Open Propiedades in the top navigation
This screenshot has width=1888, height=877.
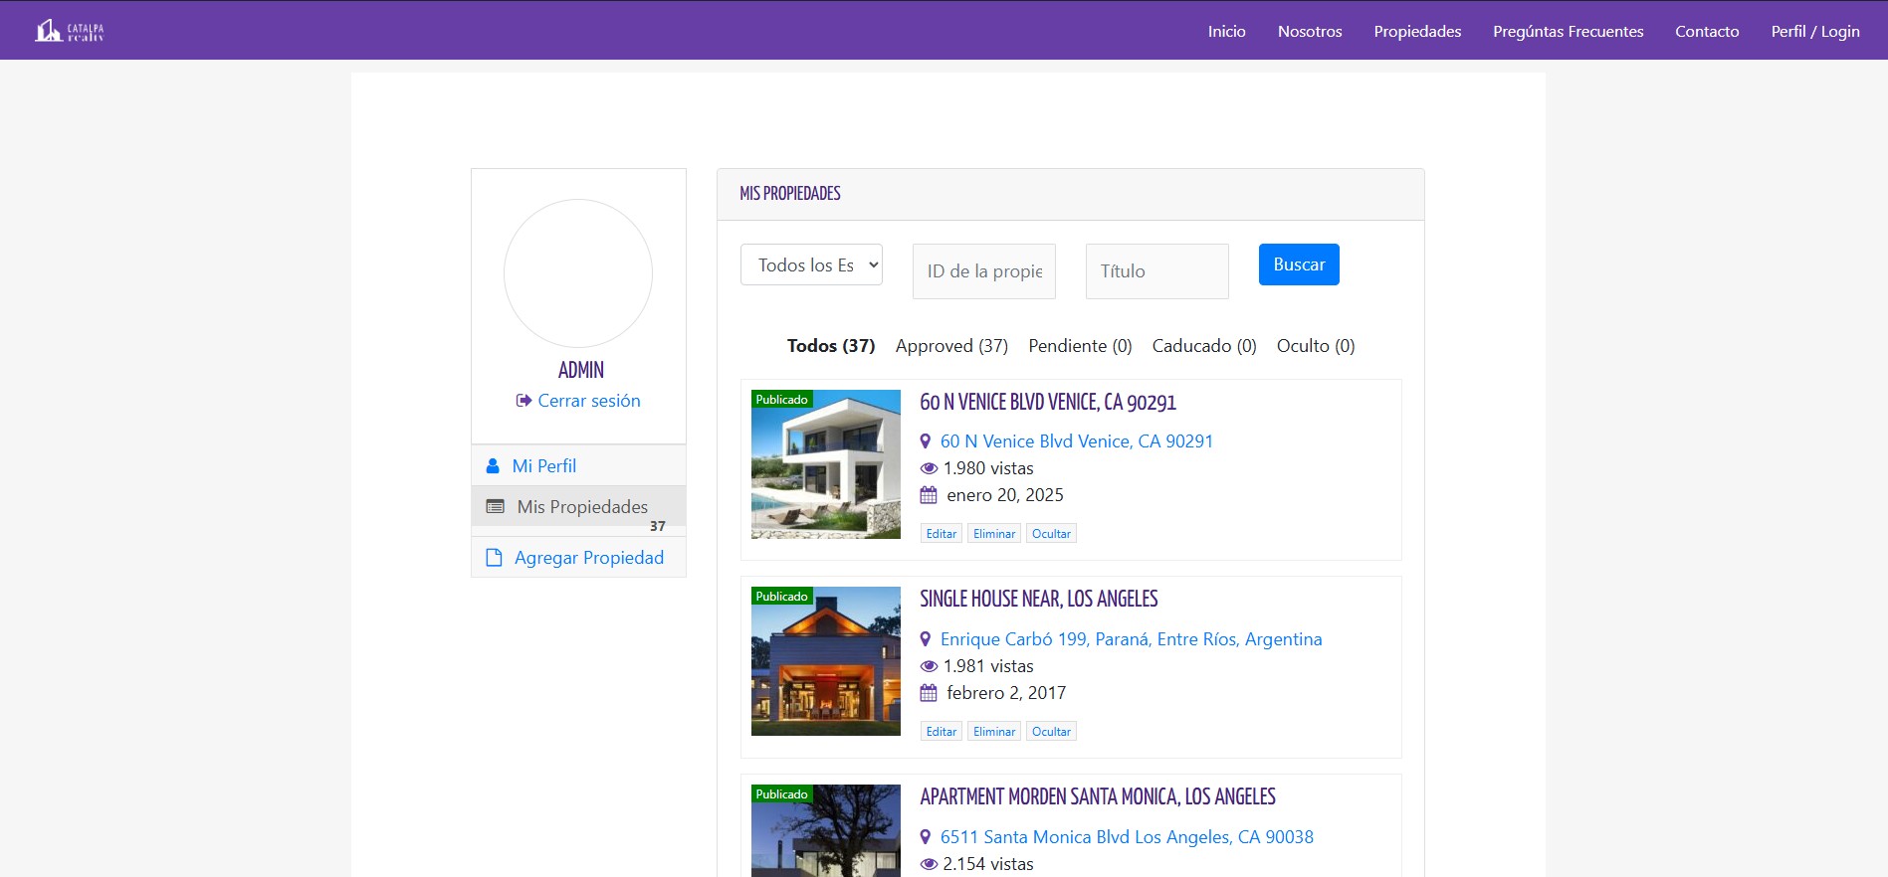pos(1417,31)
